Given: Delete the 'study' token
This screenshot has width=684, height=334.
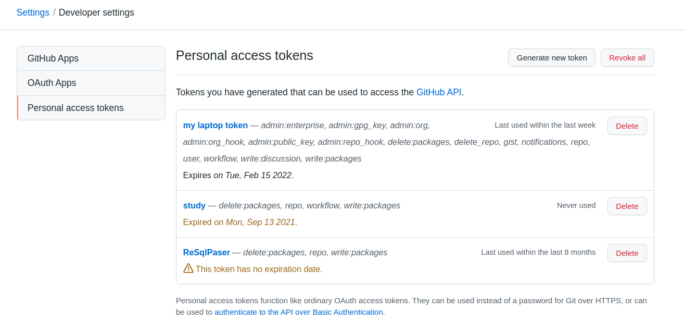Looking at the screenshot, I should pyautogui.click(x=627, y=206).
